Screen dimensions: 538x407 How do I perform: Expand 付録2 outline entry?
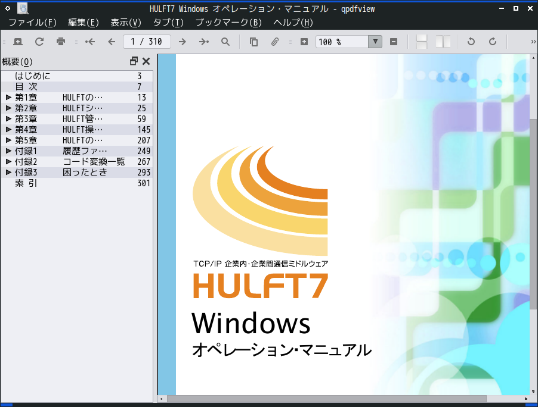coord(8,162)
